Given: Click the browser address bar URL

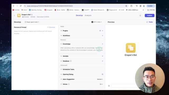Looking at the screenshot, I should 50,6.
